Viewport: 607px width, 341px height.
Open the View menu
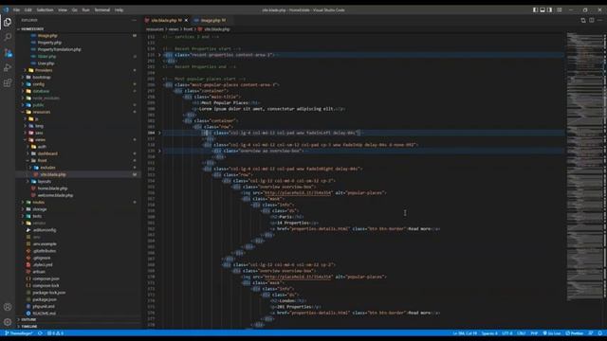(63, 10)
